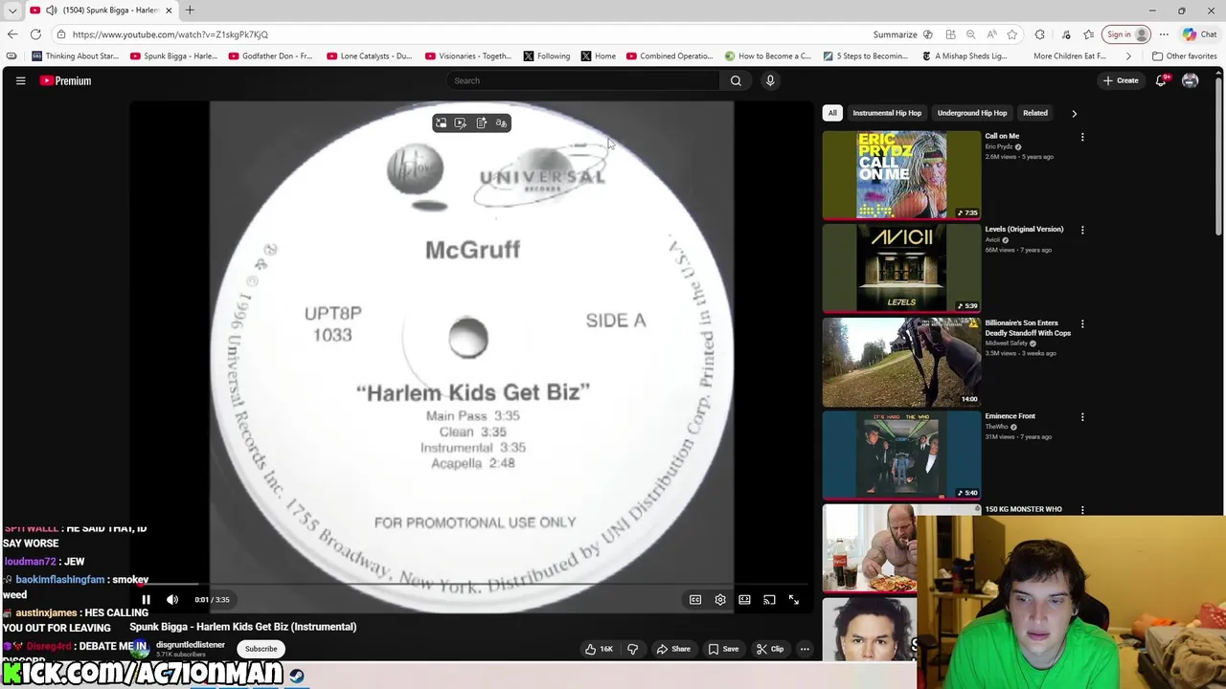
Task: Open a new browser tab
Action: click(x=190, y=11)
